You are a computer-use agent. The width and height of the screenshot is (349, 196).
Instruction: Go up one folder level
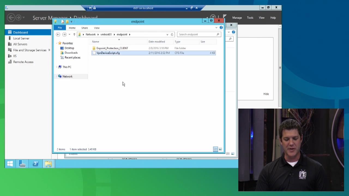coord(74,34)
